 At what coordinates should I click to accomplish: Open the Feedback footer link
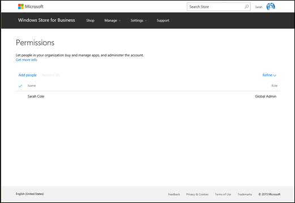(174, 195)
